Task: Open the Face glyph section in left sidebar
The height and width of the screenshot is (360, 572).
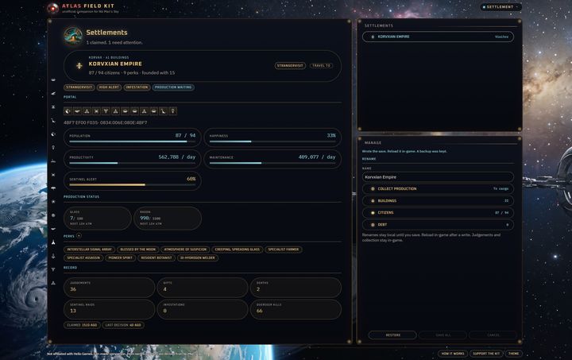Action: (x=53, y=106)
